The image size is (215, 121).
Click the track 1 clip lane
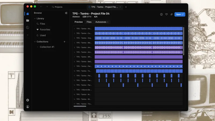pyautogui.click(x=138, y=29)
